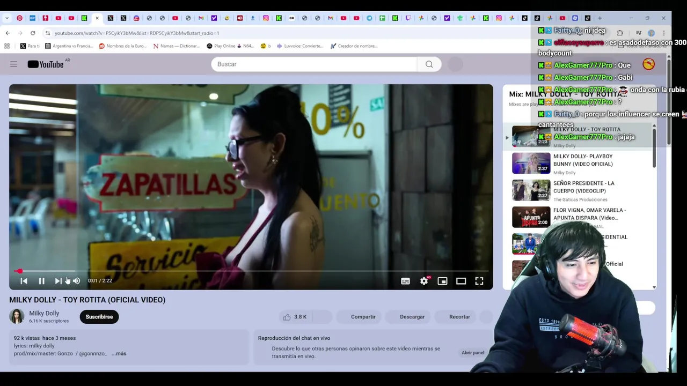Open the Para ti bookmark
The width and height of the screenshot is (687, 386).
[30, 46]
